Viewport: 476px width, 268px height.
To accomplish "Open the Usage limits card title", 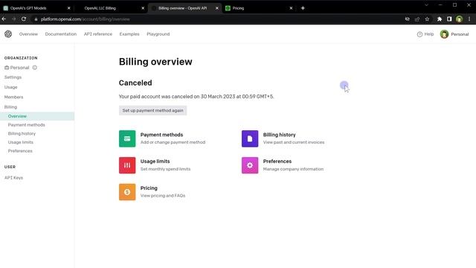I will [155, 162].
